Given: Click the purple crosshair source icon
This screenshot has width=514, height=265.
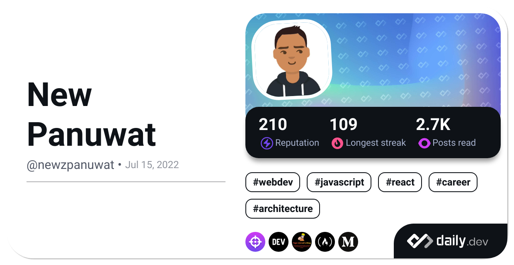Looking at the screenshot, I should 255,242.
